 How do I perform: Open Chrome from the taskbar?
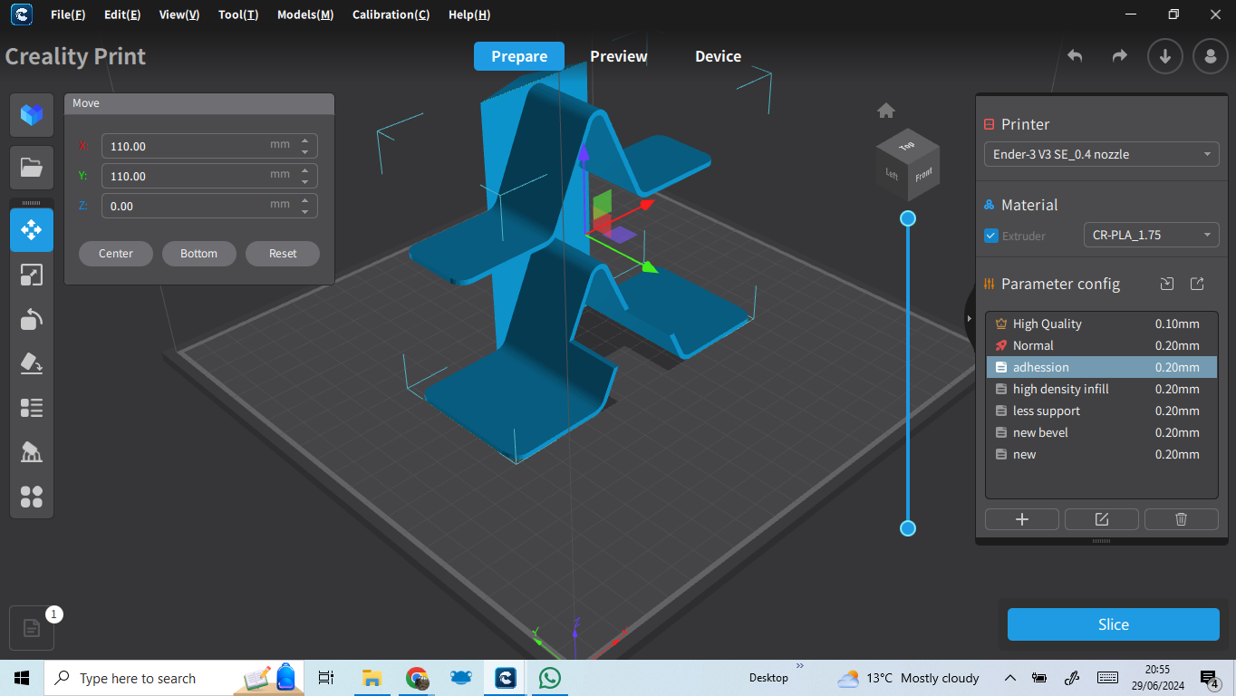tap(417, 678)
